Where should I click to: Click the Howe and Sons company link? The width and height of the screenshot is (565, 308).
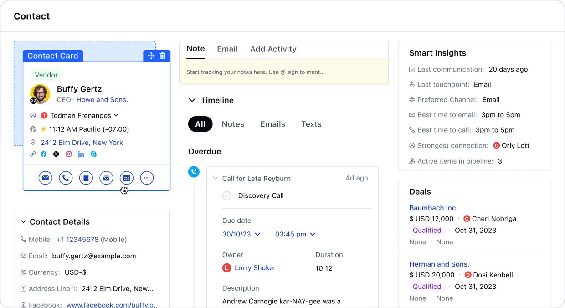(x=102, y=100)
